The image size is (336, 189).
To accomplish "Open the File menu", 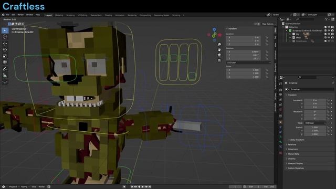I will [x=8, y=15].
